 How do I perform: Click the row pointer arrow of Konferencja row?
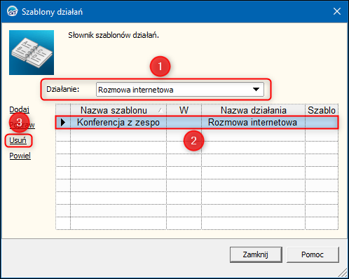coord(63,122)
